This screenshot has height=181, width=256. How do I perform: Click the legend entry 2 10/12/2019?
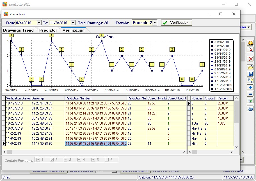click(221, 85)
